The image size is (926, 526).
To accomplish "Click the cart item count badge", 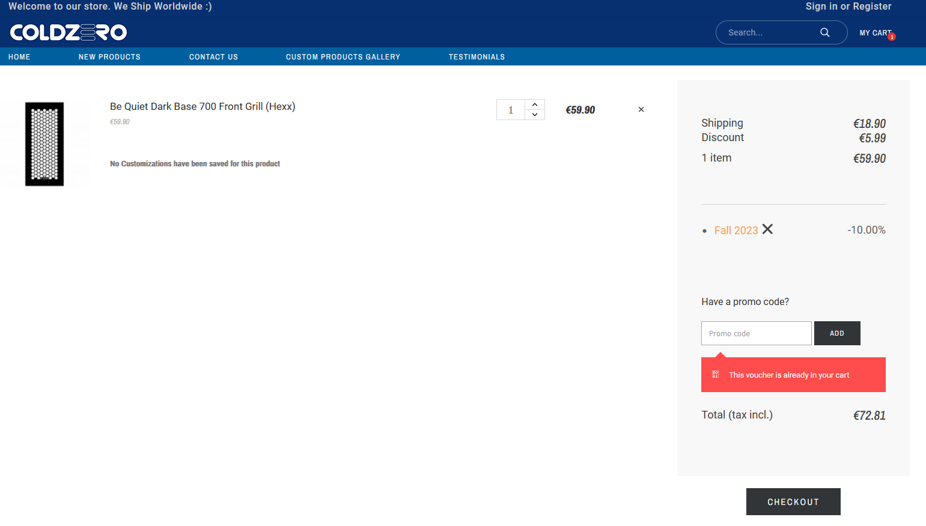I will tap(892, 37).
